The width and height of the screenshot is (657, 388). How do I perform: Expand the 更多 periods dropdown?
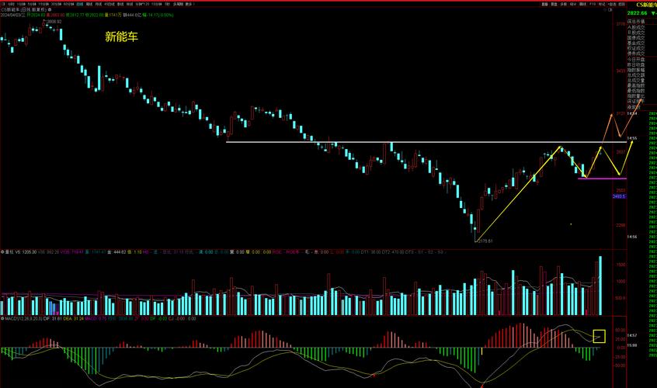(189, 5)
